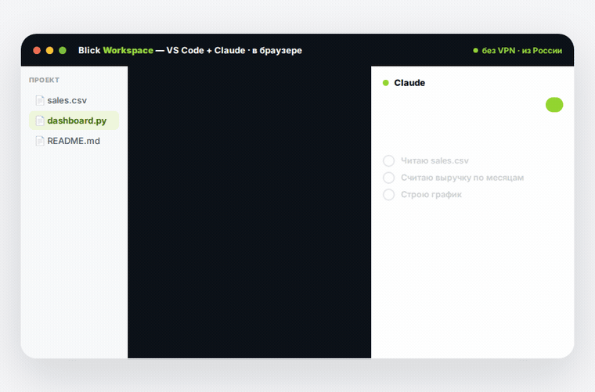Click the green Workspace word in title
The width and height of the screenshot is (595, 392).
click(128, 50)
